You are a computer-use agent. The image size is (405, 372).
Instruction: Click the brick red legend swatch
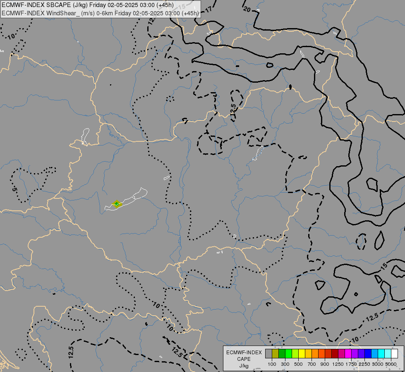click(x=328, y=354)
